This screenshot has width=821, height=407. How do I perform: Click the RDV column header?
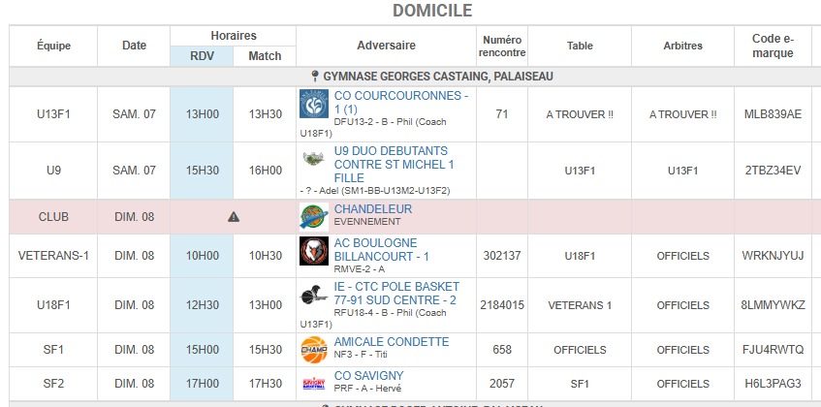[x=202, y=56]
